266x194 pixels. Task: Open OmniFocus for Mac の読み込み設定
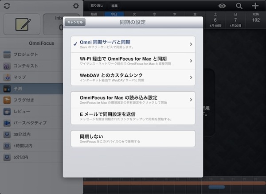(x=133, y=100)
